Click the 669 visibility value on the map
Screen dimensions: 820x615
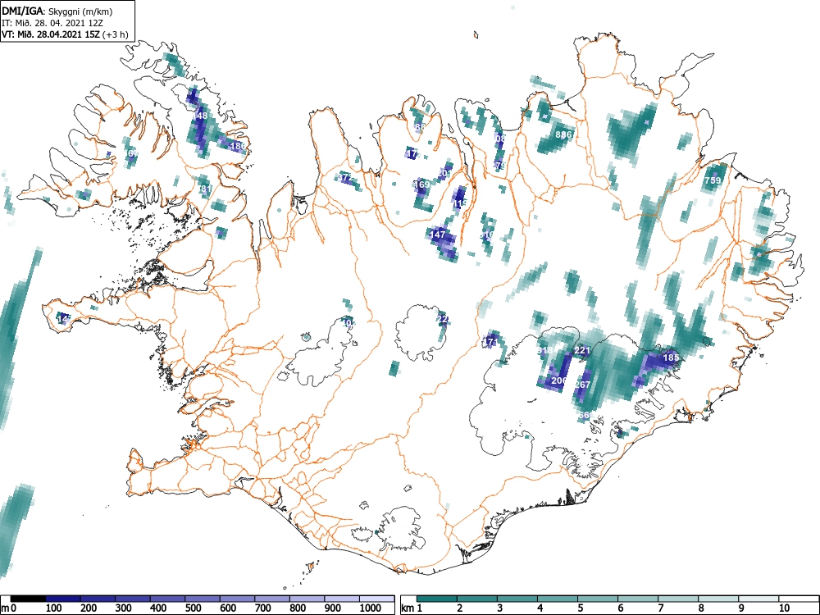(x=587, y=415)
